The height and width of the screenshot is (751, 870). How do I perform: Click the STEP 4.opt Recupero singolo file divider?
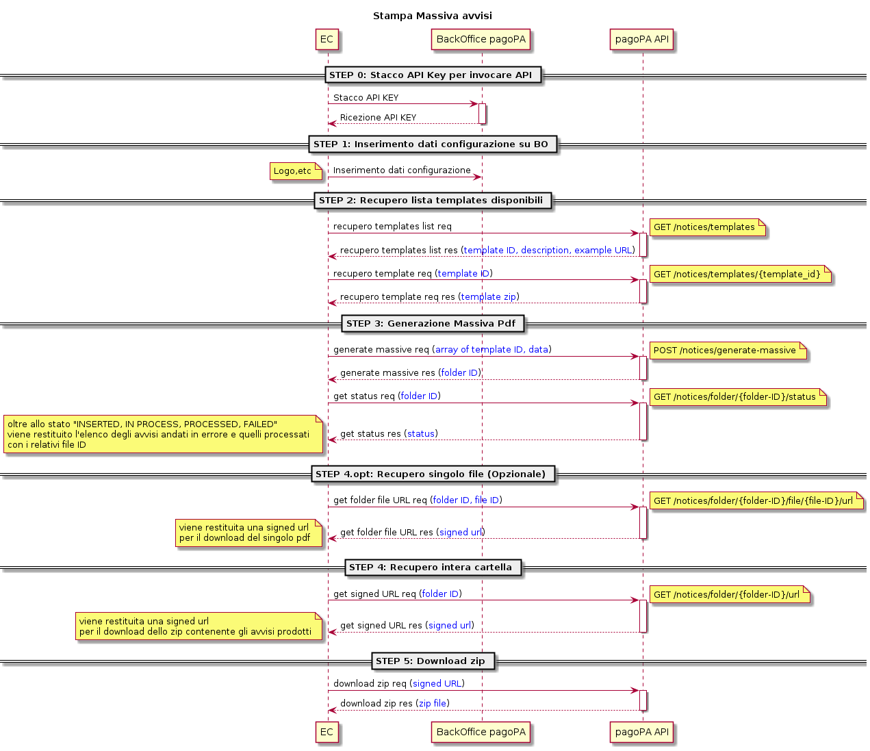pos(433,474)
